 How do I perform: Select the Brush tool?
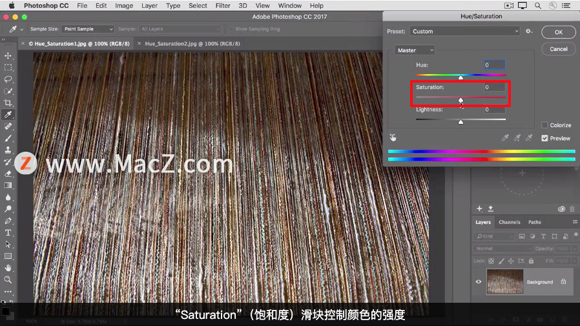8,138
